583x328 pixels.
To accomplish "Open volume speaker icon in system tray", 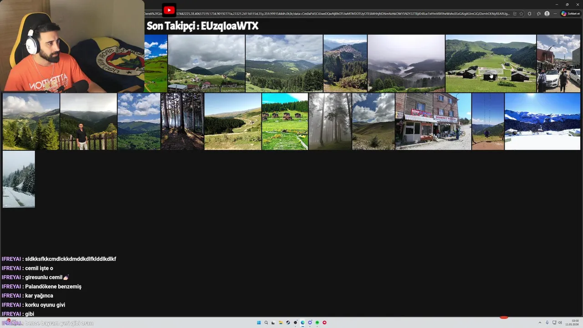I will [560, 323].
